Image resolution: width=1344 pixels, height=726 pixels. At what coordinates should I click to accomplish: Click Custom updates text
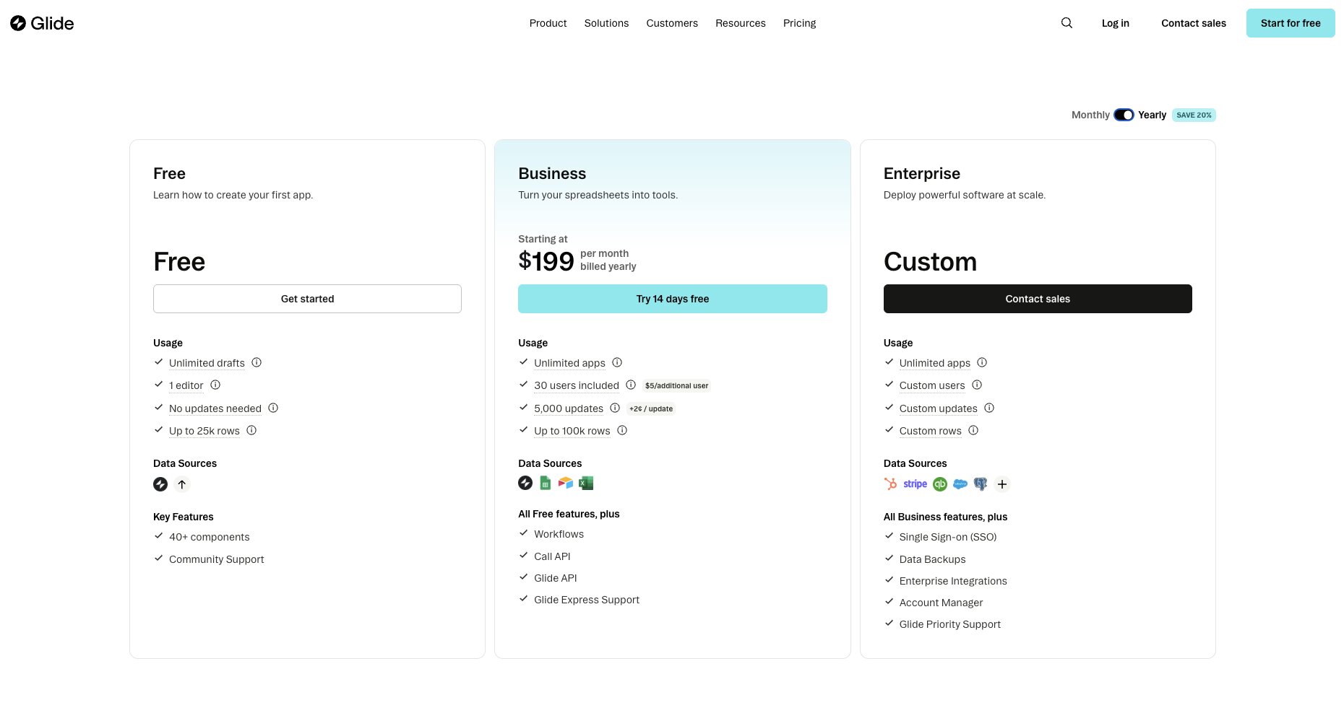coord(938,408)
